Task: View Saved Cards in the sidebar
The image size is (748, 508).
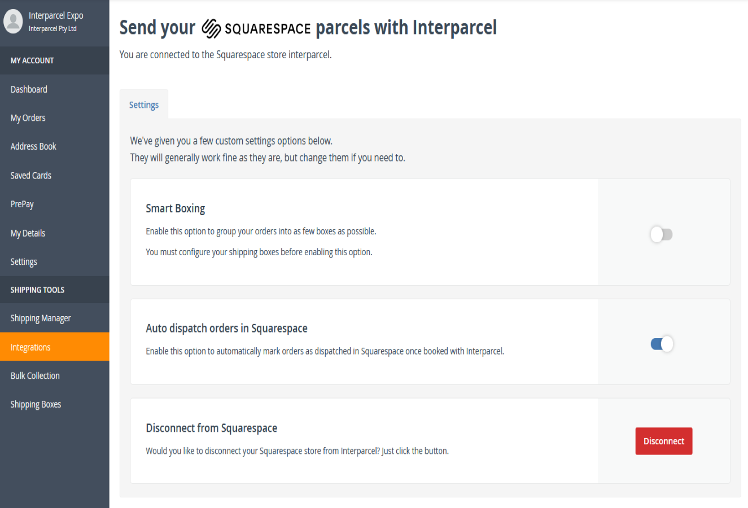Action: (x=30, y=175)
